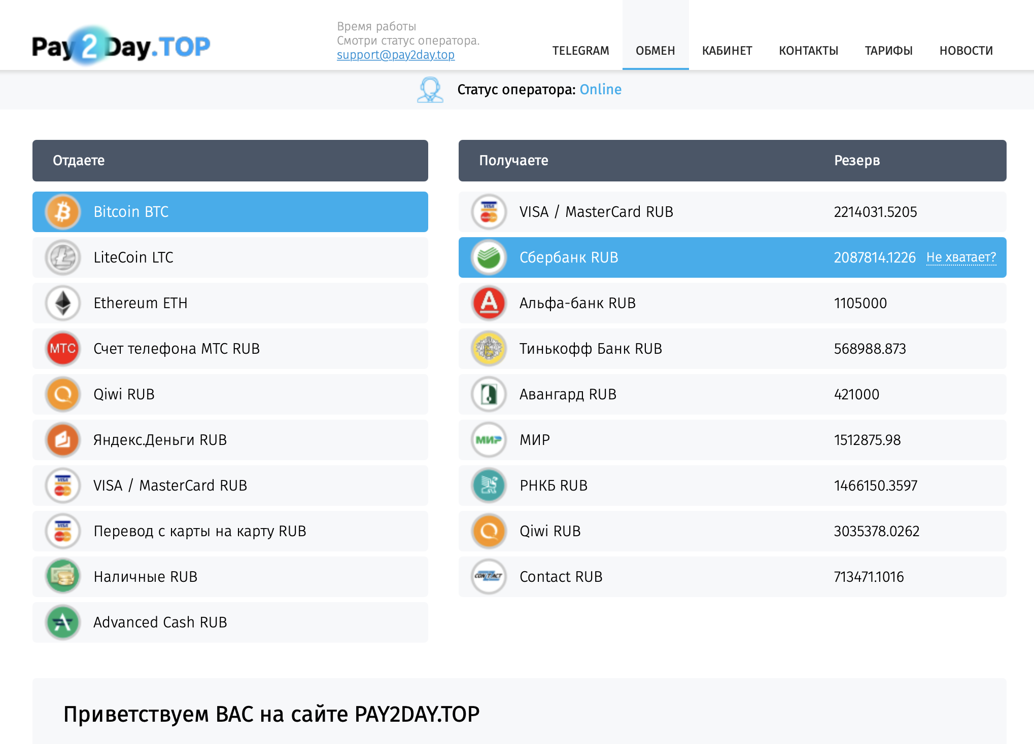Click the Contact RUB logo icon
Viewport: 1034px width, 744px height.
(489, 577)
